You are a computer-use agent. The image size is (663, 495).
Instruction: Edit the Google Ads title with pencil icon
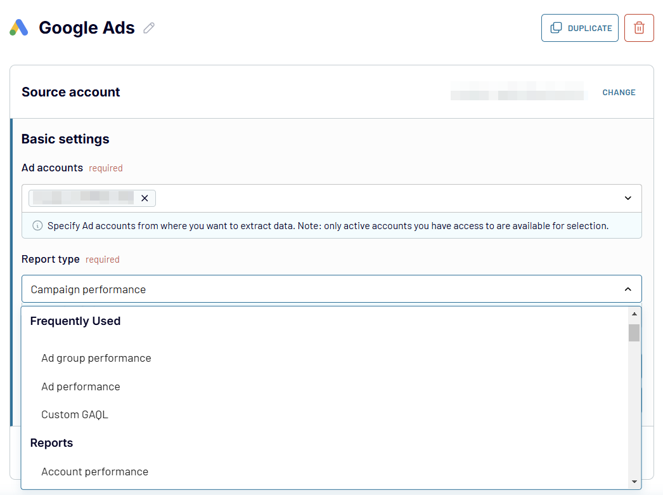pyautogui.click(x=149, y=28)
